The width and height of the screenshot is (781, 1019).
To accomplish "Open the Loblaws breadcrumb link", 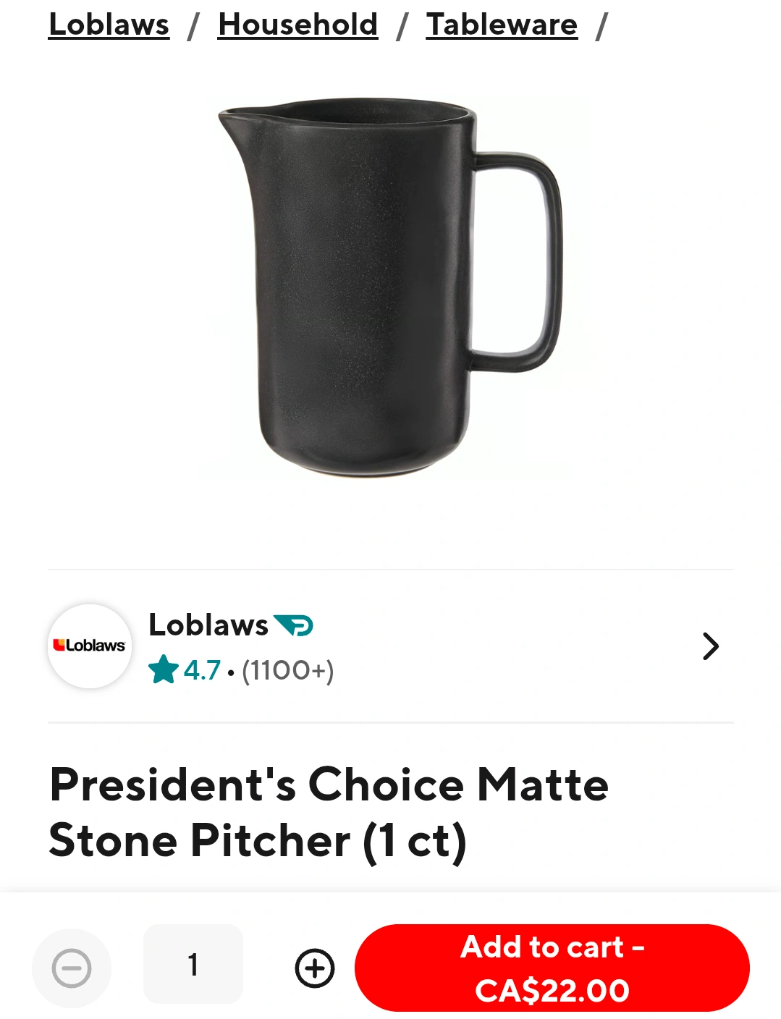I will pyautogui.click(x=109, y=25).
